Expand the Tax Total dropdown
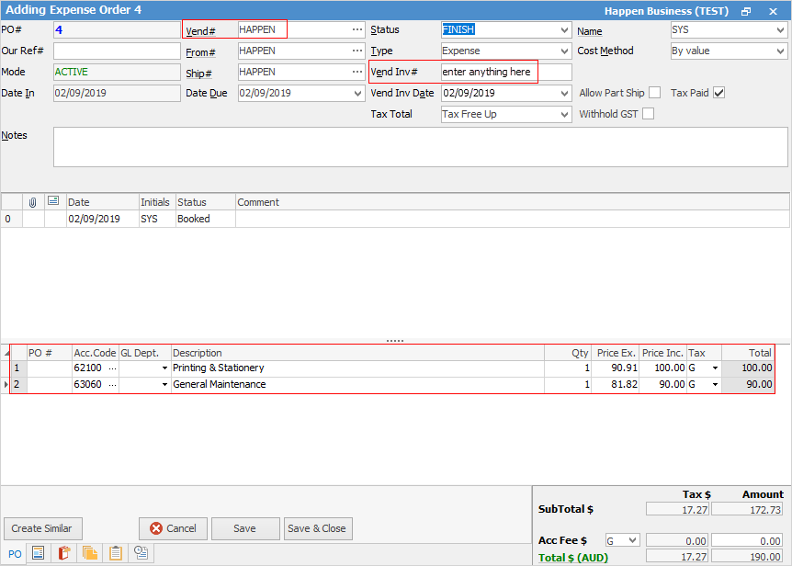The width and height of the screenshot is (792, 566). click(x=564, y=114)
